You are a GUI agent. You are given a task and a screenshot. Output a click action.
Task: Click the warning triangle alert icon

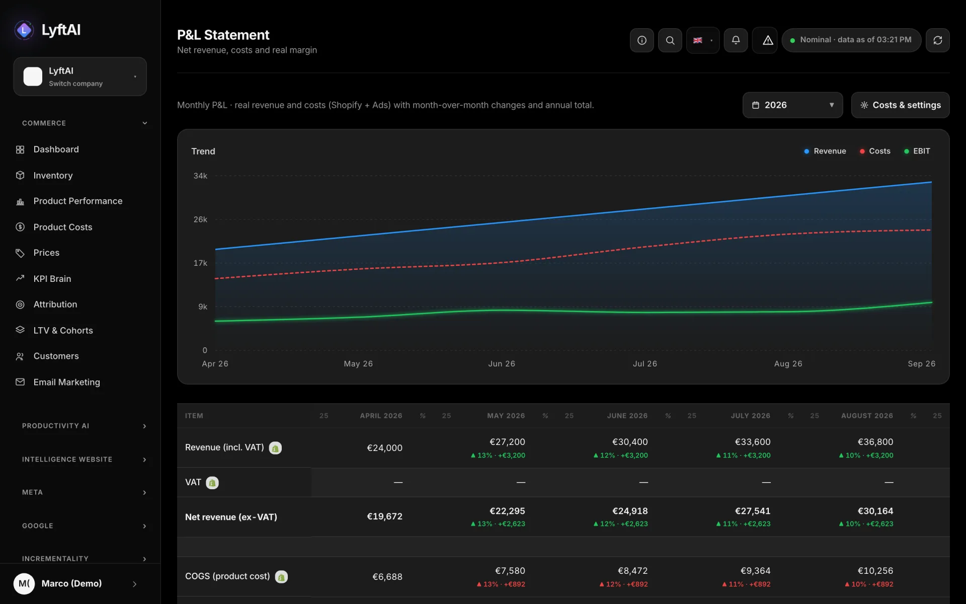[767, 40]
